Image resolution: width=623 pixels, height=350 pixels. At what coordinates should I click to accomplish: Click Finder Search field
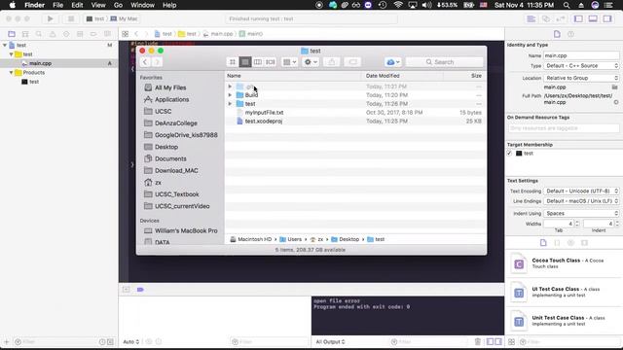[444, 62]
